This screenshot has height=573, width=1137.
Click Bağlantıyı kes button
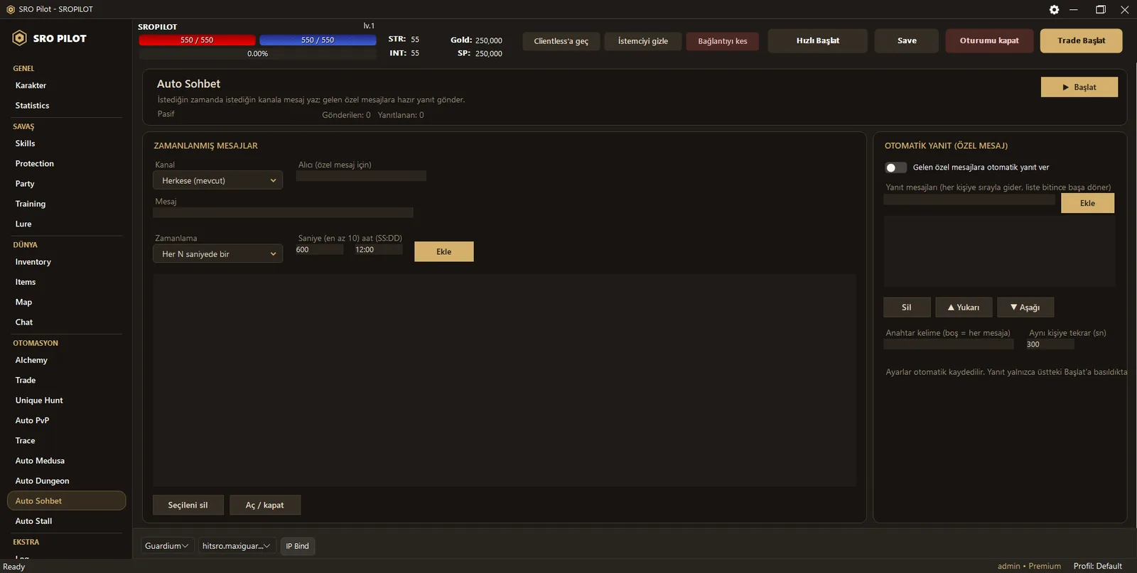(x=722, y=41)
